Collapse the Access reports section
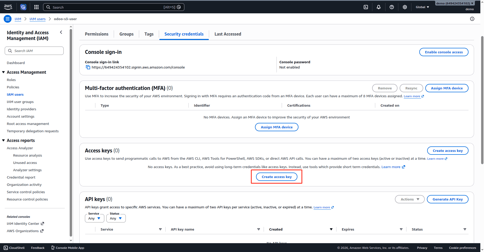This screenshot has width=484, height=252. (3, 140)
